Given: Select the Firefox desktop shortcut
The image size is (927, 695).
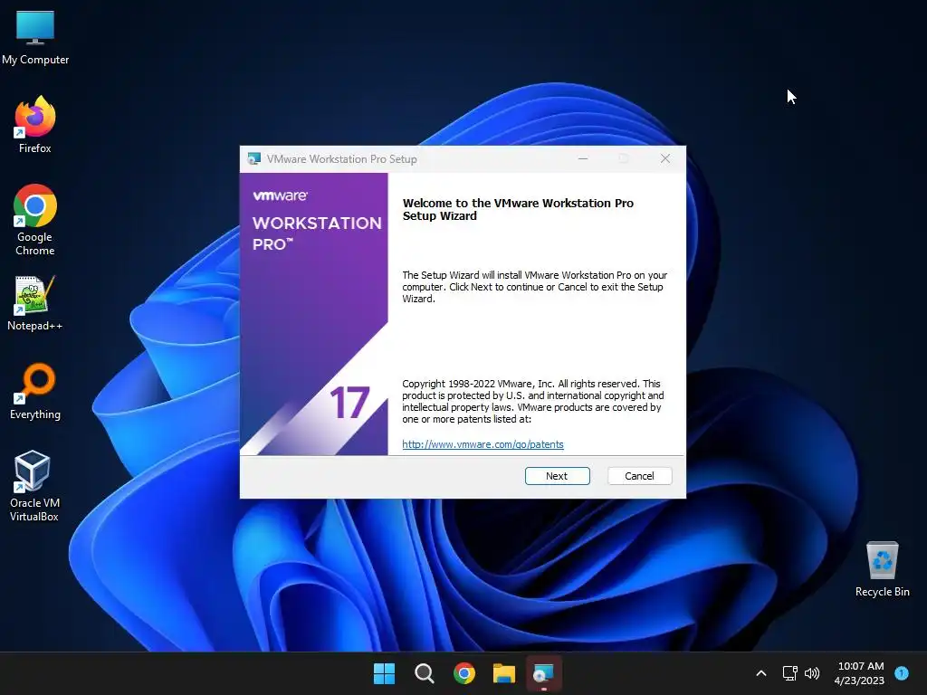Looking at the screenshot, I should tap(35, 125).
